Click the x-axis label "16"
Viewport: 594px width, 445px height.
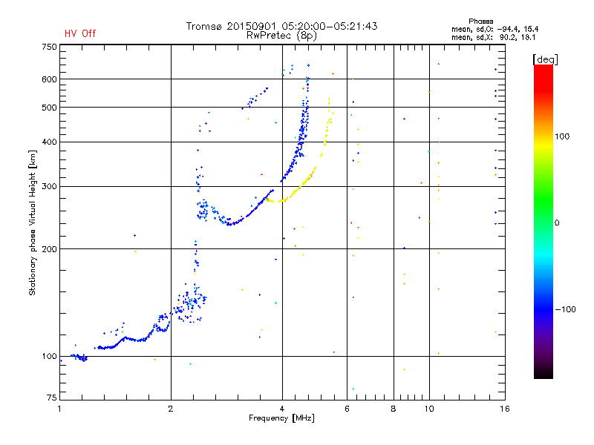click(505, 409)
